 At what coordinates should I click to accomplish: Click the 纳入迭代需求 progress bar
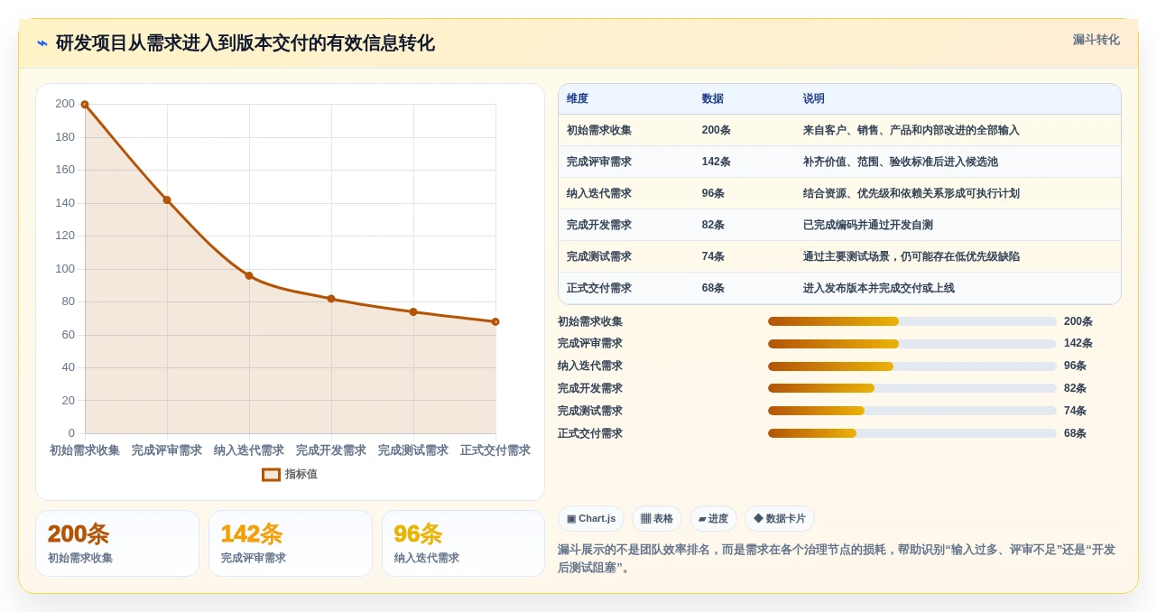click(912, 366)
